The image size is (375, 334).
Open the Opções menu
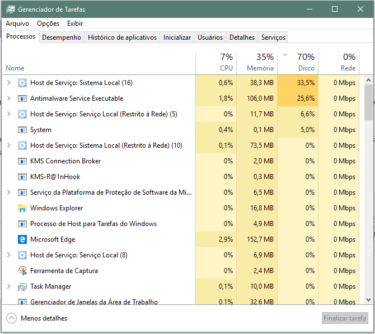[48, 23]
